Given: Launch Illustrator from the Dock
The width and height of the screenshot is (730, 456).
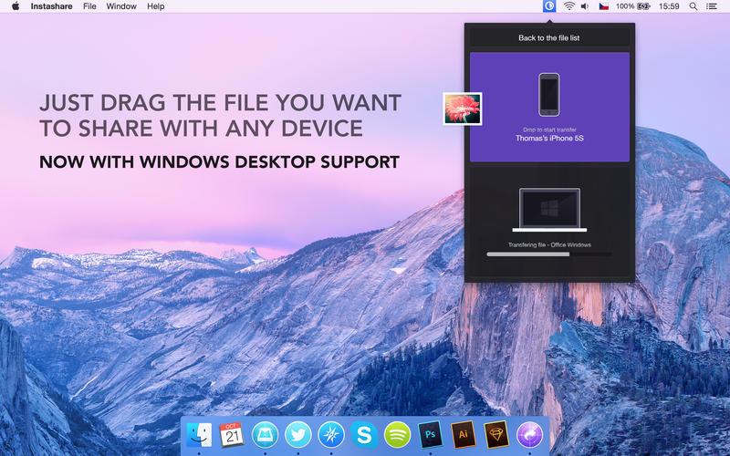Looking at the screenshot, I should click(x=464, y=435).
